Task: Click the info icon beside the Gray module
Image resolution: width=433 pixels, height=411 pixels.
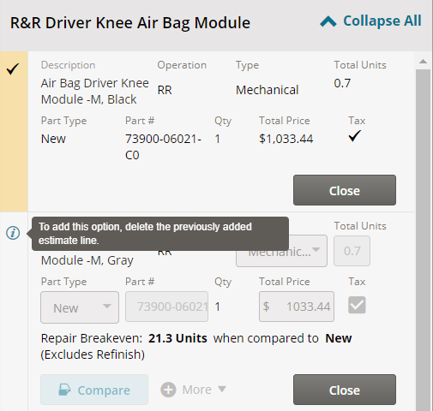Action: click(x=13, y=233)
